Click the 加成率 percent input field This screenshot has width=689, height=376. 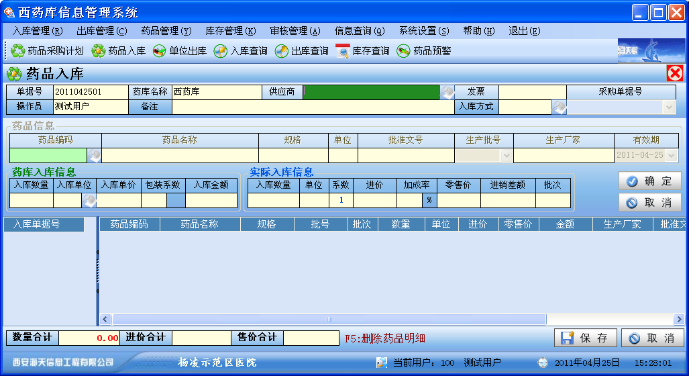click(x=409, y=200)
